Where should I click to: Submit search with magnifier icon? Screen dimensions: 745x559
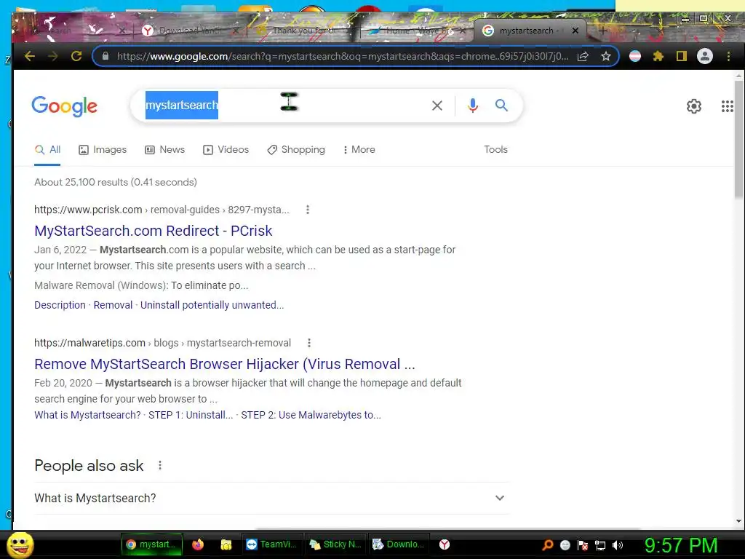tap(502, 105)
